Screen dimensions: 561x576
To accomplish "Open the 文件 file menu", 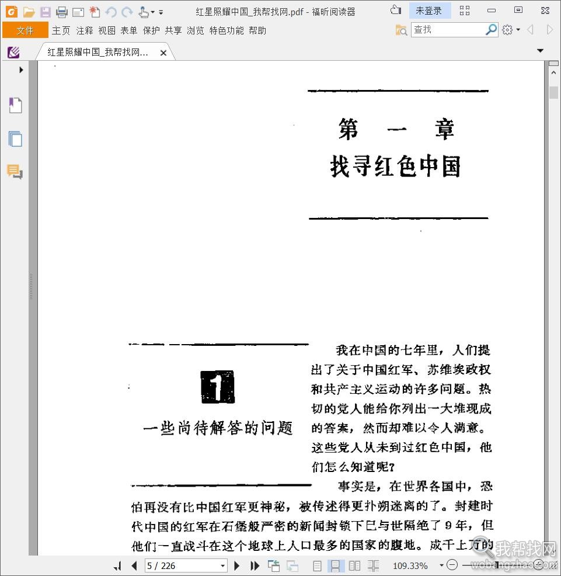I will tap(25, 30).
